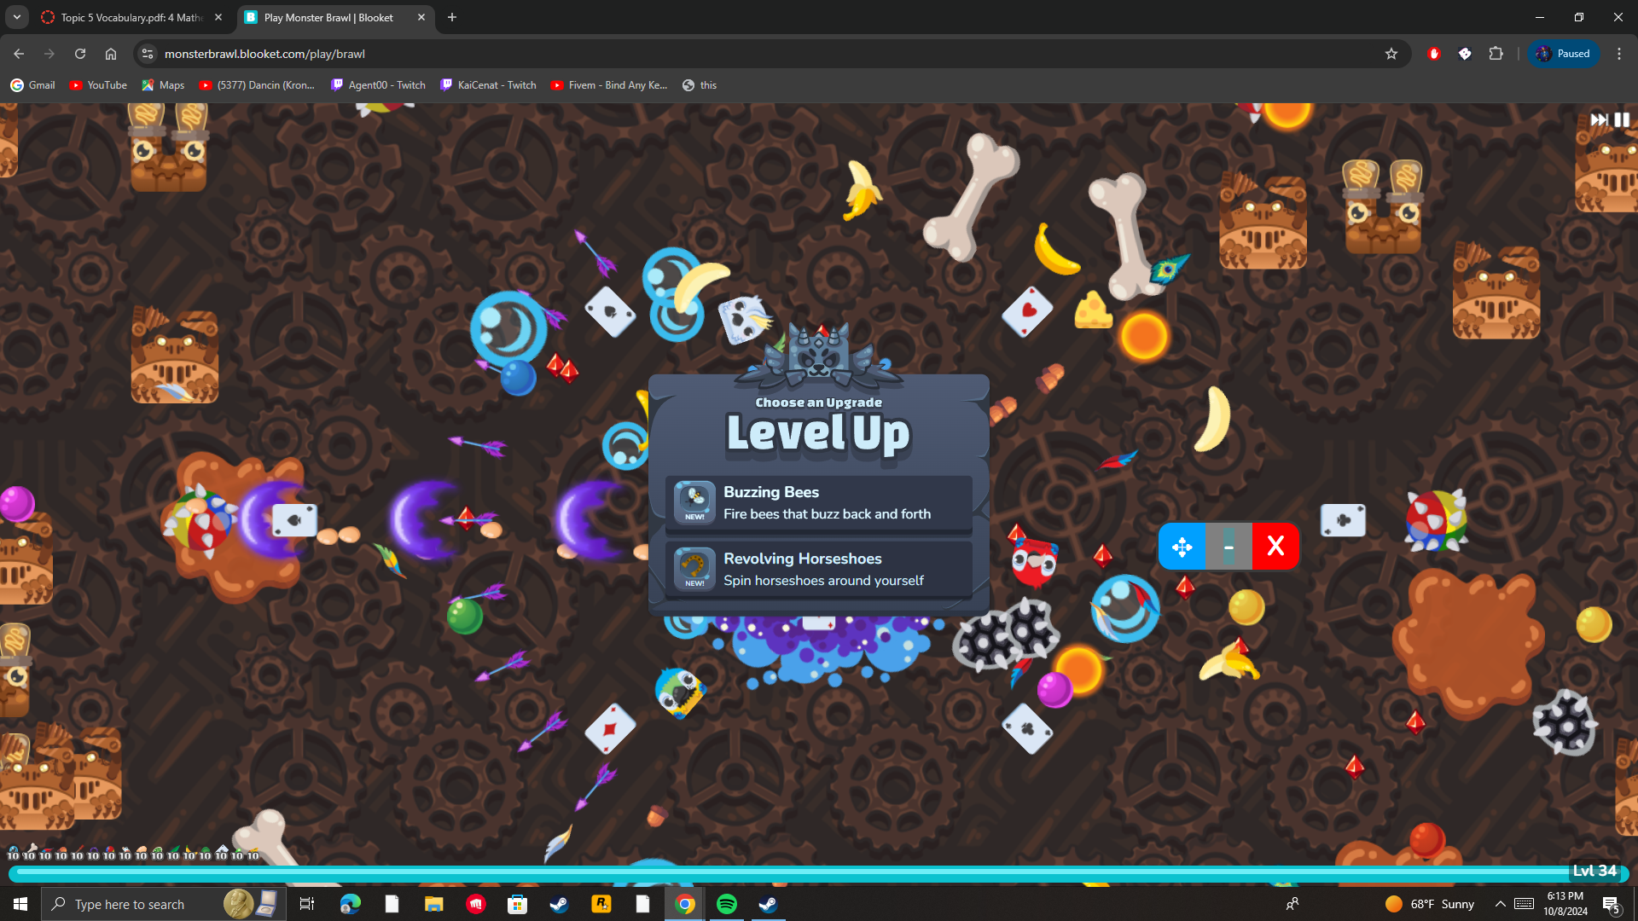Close the Play Monster Brawl tab
The image size is (1638, 921).
421,17
